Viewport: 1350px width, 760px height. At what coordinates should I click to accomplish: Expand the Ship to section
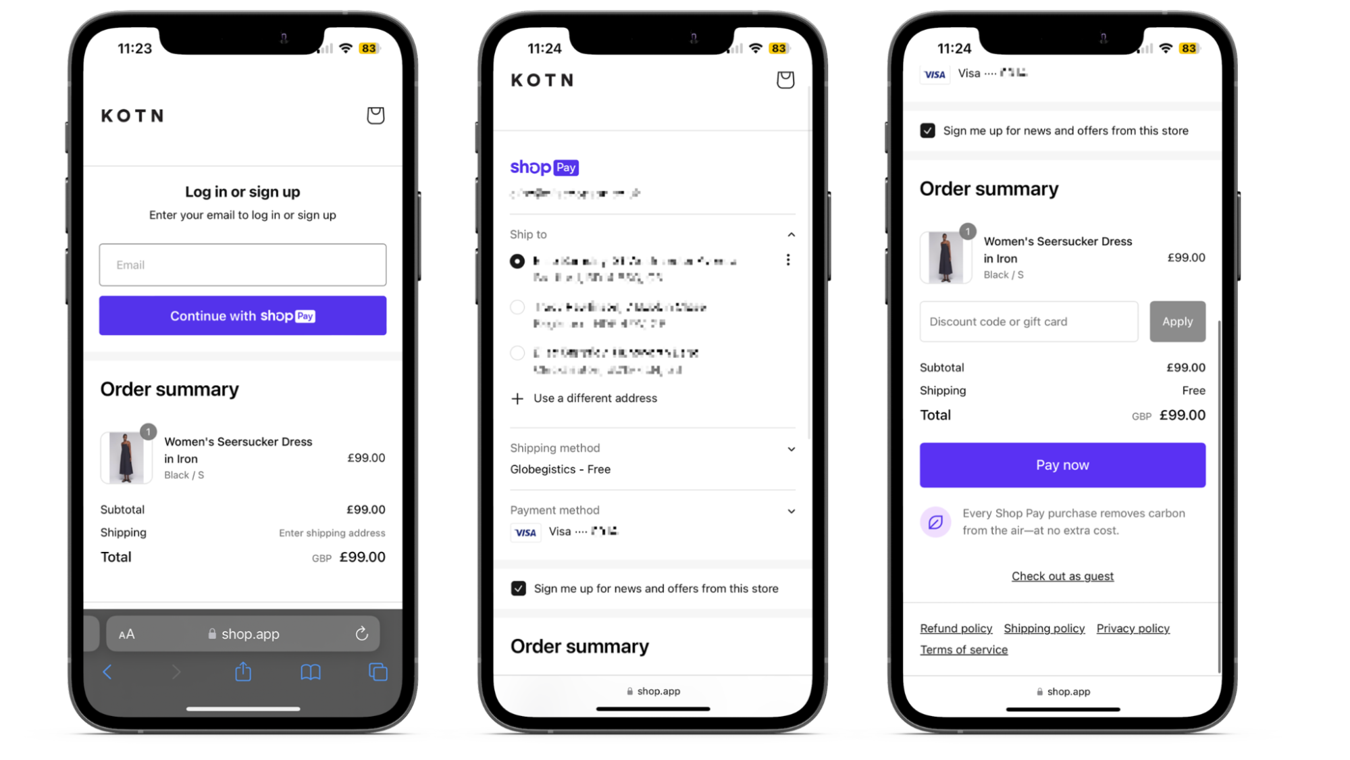tap(789, 233)
